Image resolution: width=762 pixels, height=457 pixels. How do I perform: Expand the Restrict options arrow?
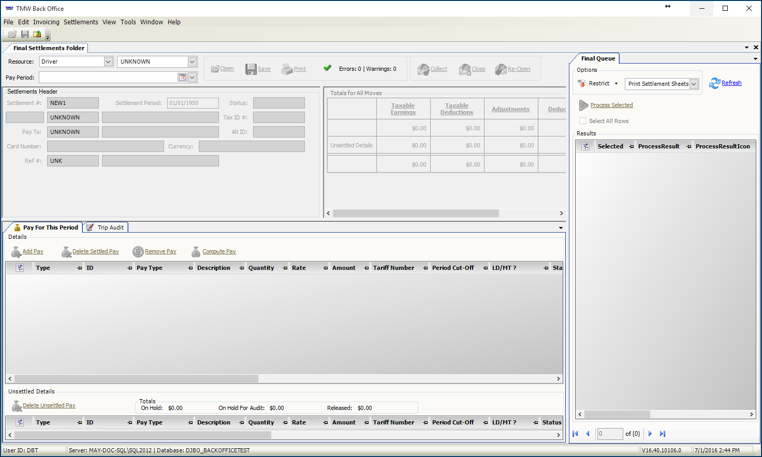coord(616,84)
